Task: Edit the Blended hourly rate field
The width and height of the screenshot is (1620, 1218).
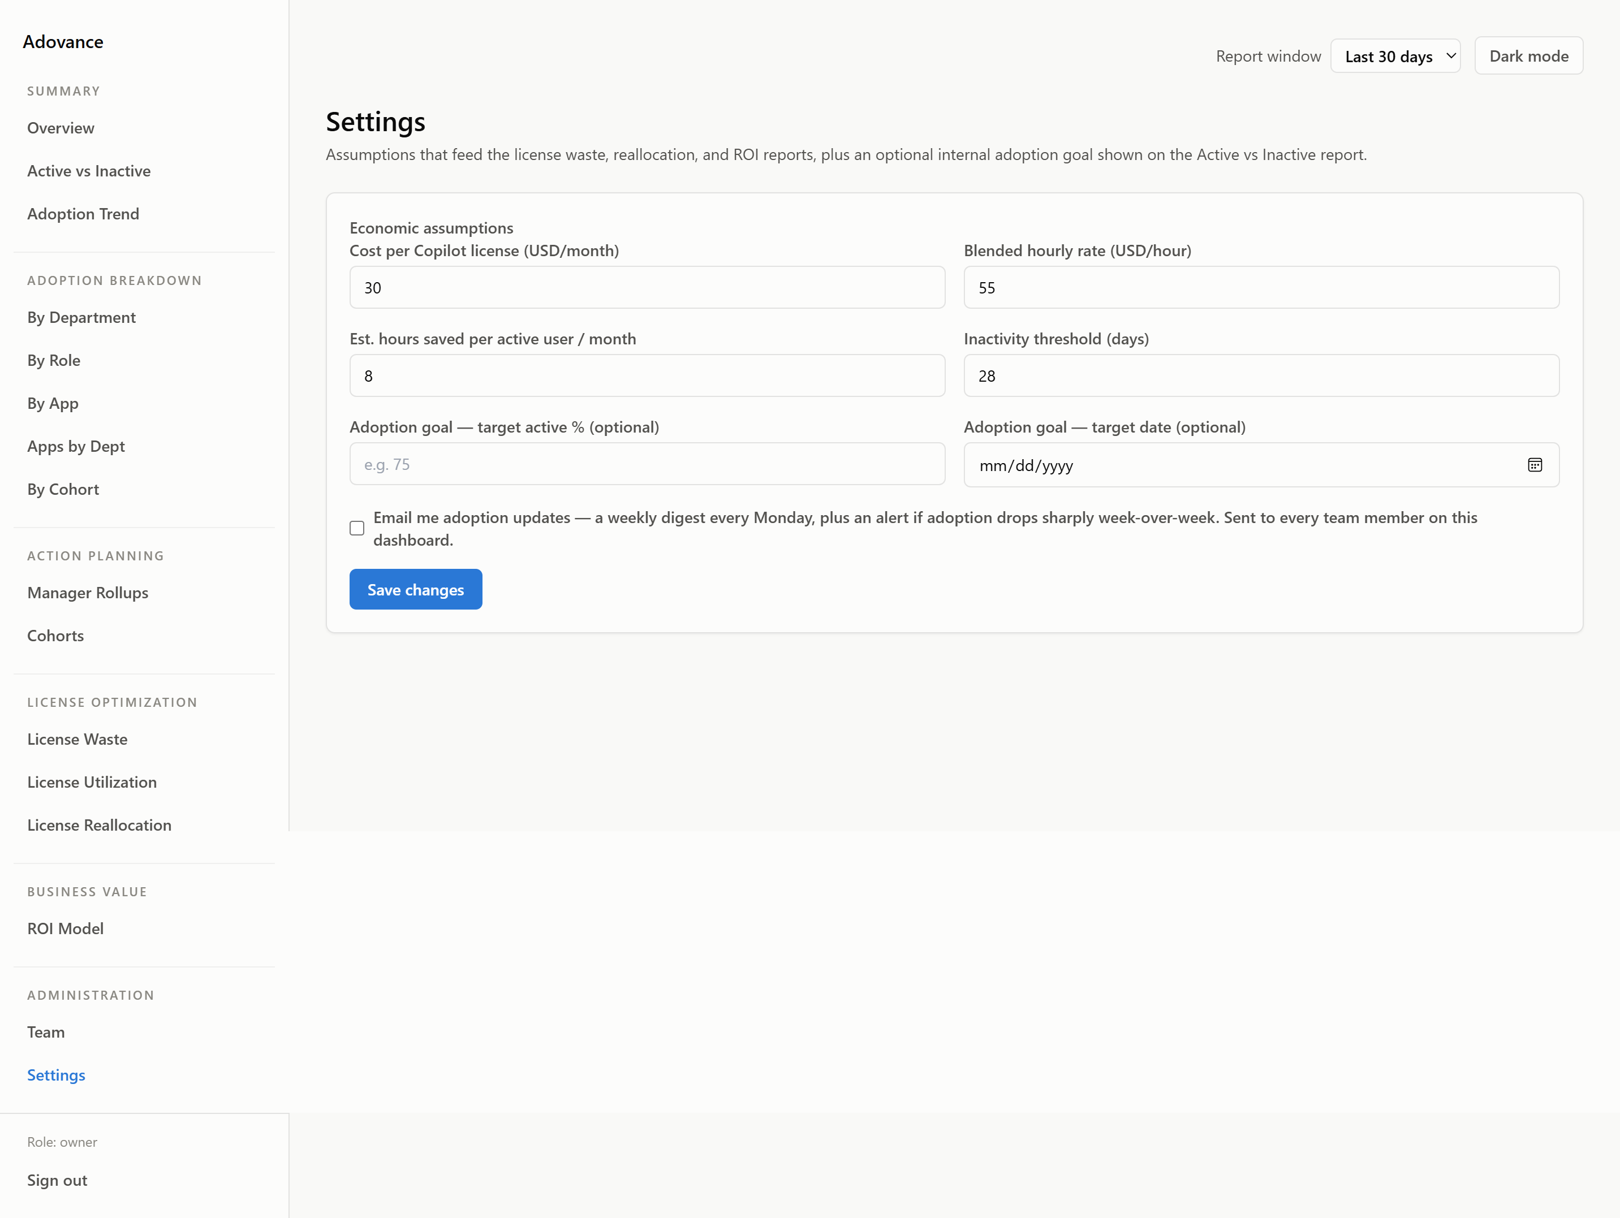Action: tap(1261, 288)
